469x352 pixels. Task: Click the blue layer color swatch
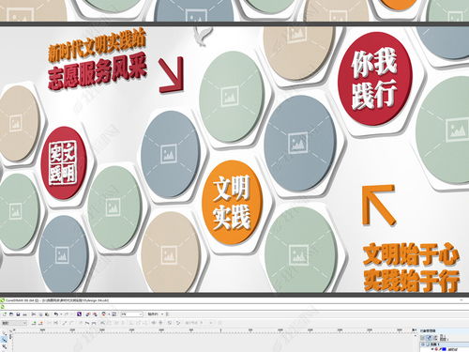pos(444,349)
